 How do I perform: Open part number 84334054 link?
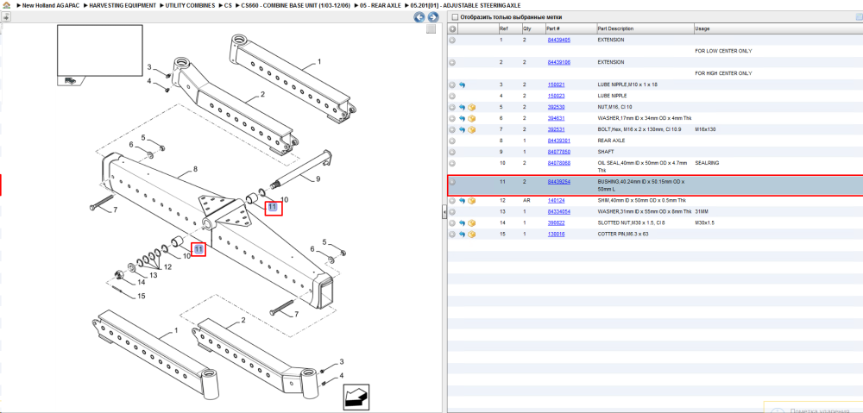click(558, 212)
